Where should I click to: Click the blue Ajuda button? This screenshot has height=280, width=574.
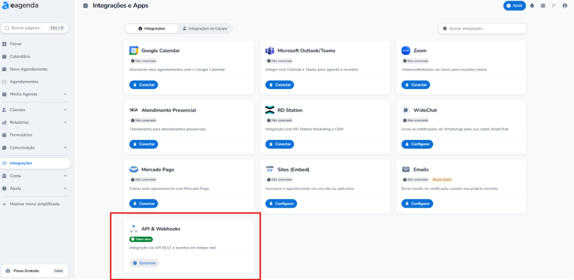[514, 6]
